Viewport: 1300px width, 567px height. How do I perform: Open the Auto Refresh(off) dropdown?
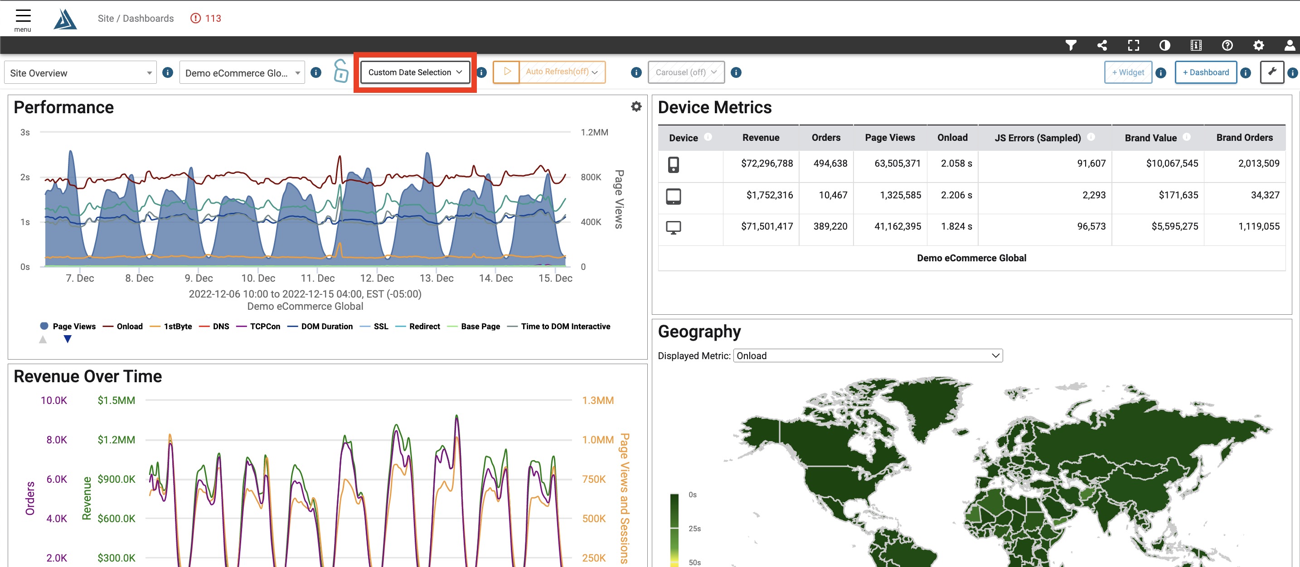[562, 72]
